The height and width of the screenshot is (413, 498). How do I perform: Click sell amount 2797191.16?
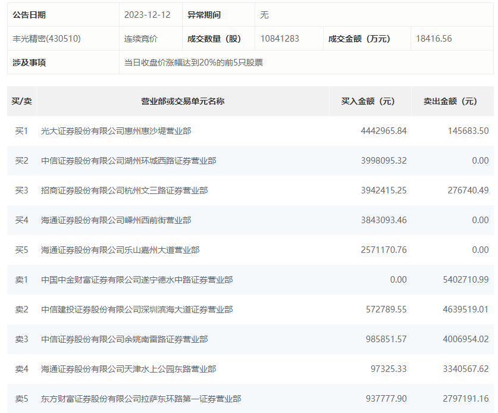[x=466, y=399]
